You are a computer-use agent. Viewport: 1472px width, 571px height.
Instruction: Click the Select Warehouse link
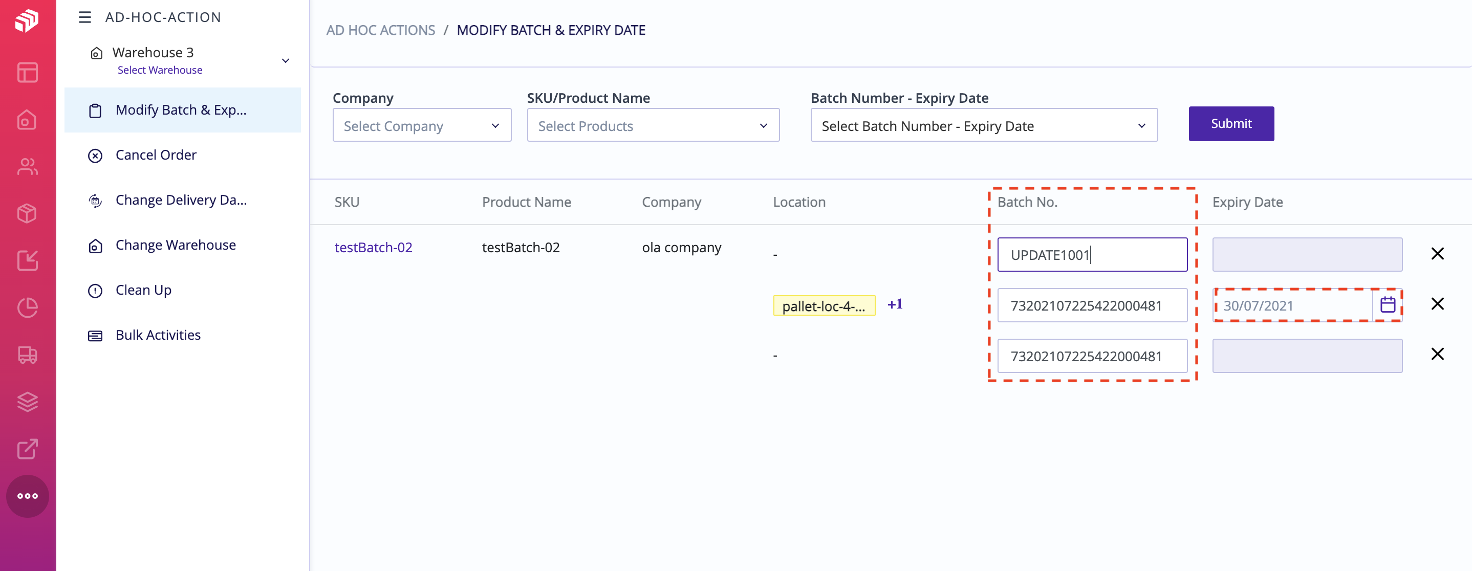pyautogui.click(x=160, y=70)
